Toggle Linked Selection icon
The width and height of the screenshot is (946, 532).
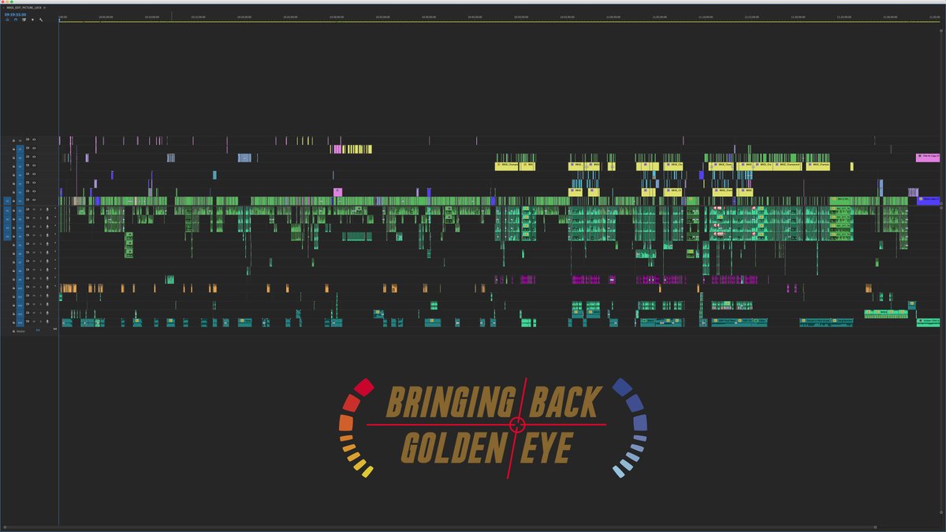click(x=24, y=20)
